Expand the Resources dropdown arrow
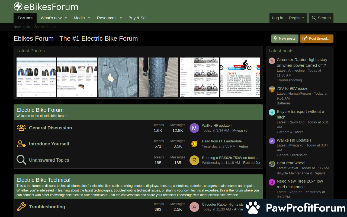 (x=121, y=18)
